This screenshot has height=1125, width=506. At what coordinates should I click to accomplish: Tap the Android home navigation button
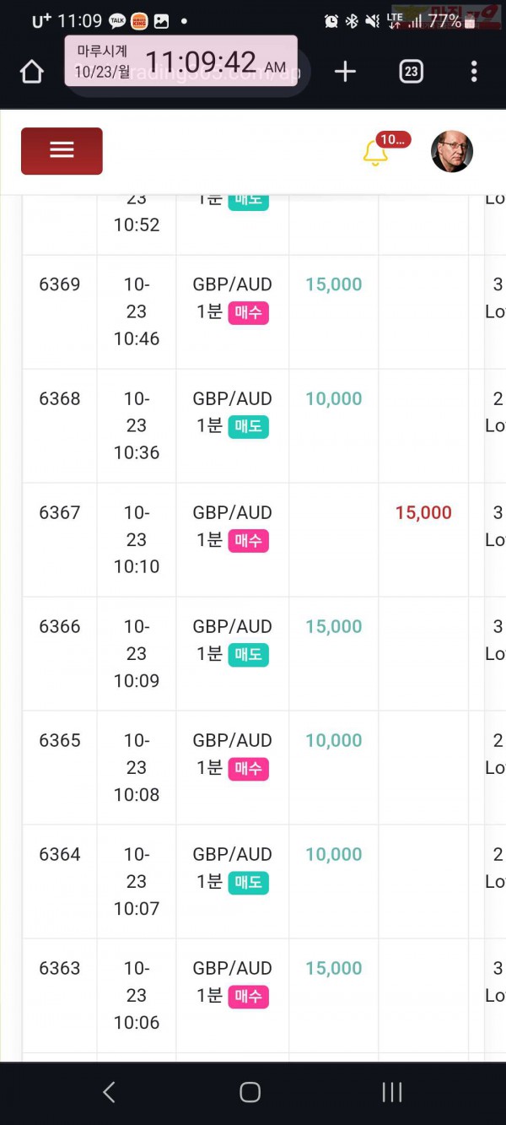pos(250,1092)
